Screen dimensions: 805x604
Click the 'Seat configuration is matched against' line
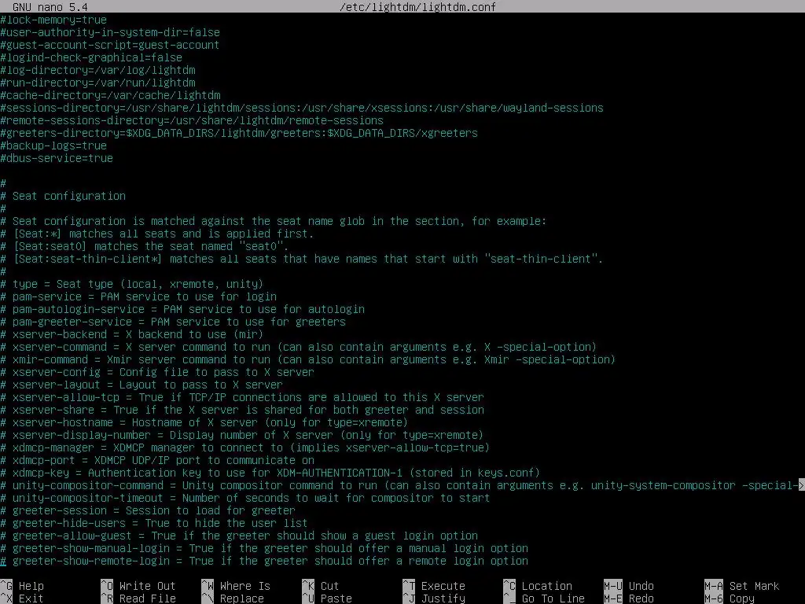point(274,221)
